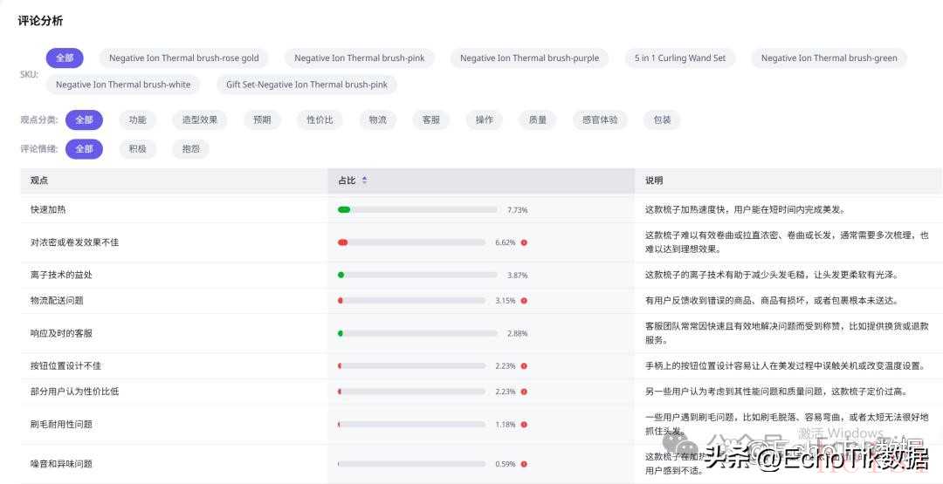943x484 pixels.
Task: Click the green progress bar for 快速加热
Action: (344, 210)
